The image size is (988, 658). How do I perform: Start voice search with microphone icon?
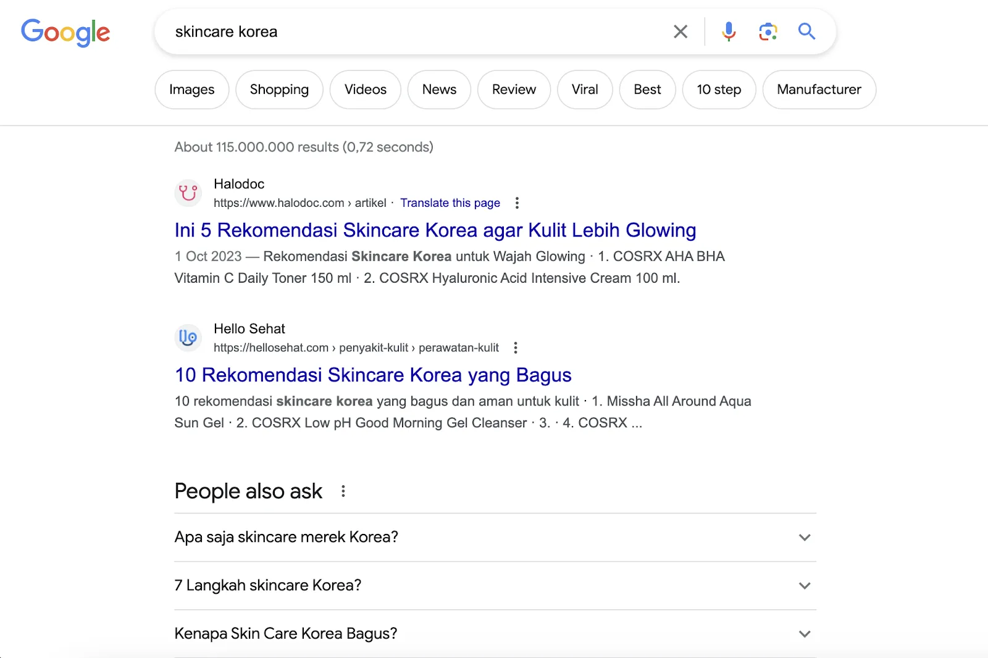(x=729, y=31)
